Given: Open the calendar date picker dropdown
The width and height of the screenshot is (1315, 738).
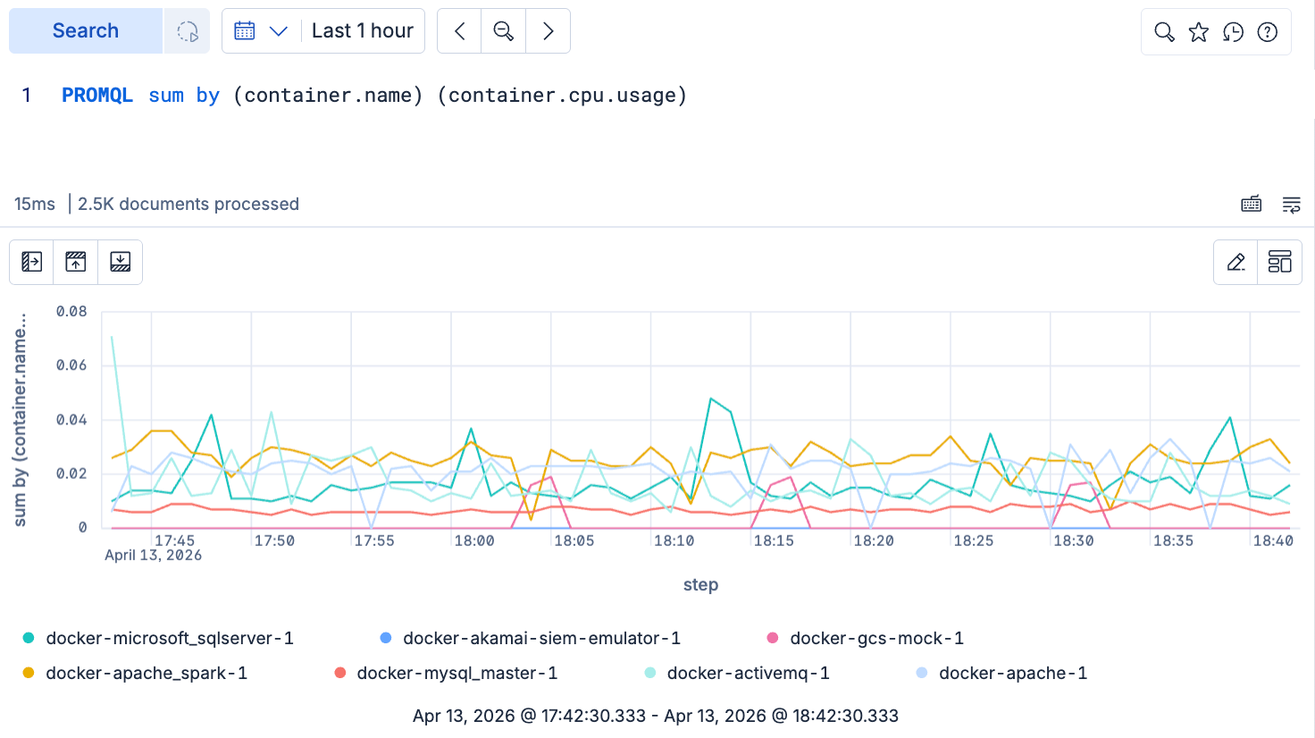Looking at the screenshot, I should (x=261, y=31).
